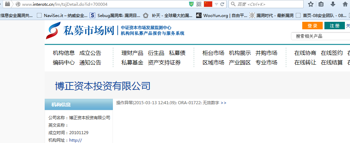
Task: Open the 编码中心 menu item
Action: coord(63,63)
